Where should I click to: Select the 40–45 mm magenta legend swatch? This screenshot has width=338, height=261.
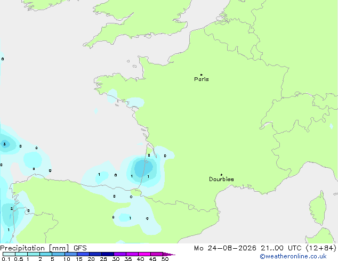[x=144, y=254]
